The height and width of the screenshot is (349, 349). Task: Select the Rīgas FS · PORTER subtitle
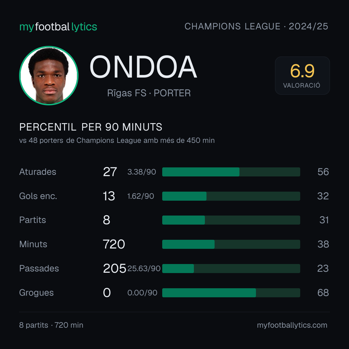149,93
